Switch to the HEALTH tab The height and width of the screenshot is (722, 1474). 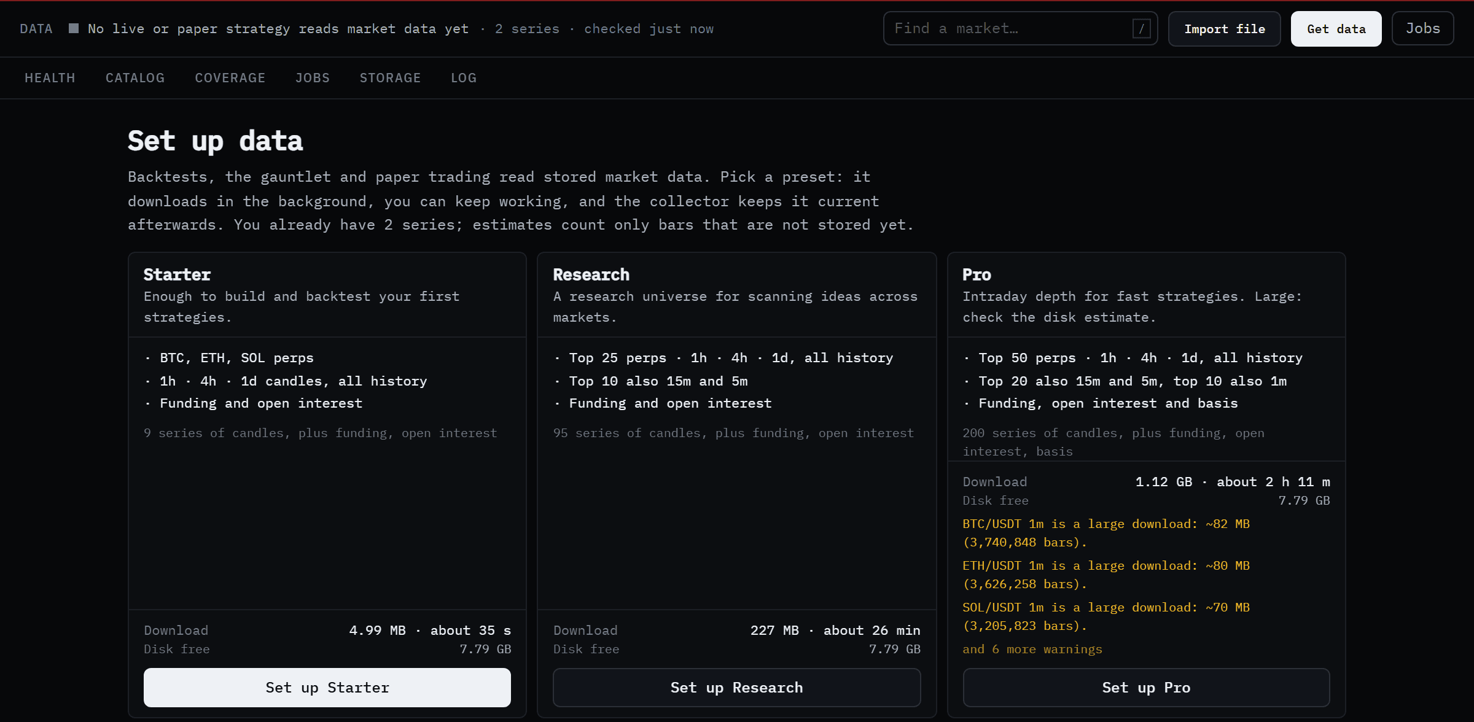[x=50, y=78]
